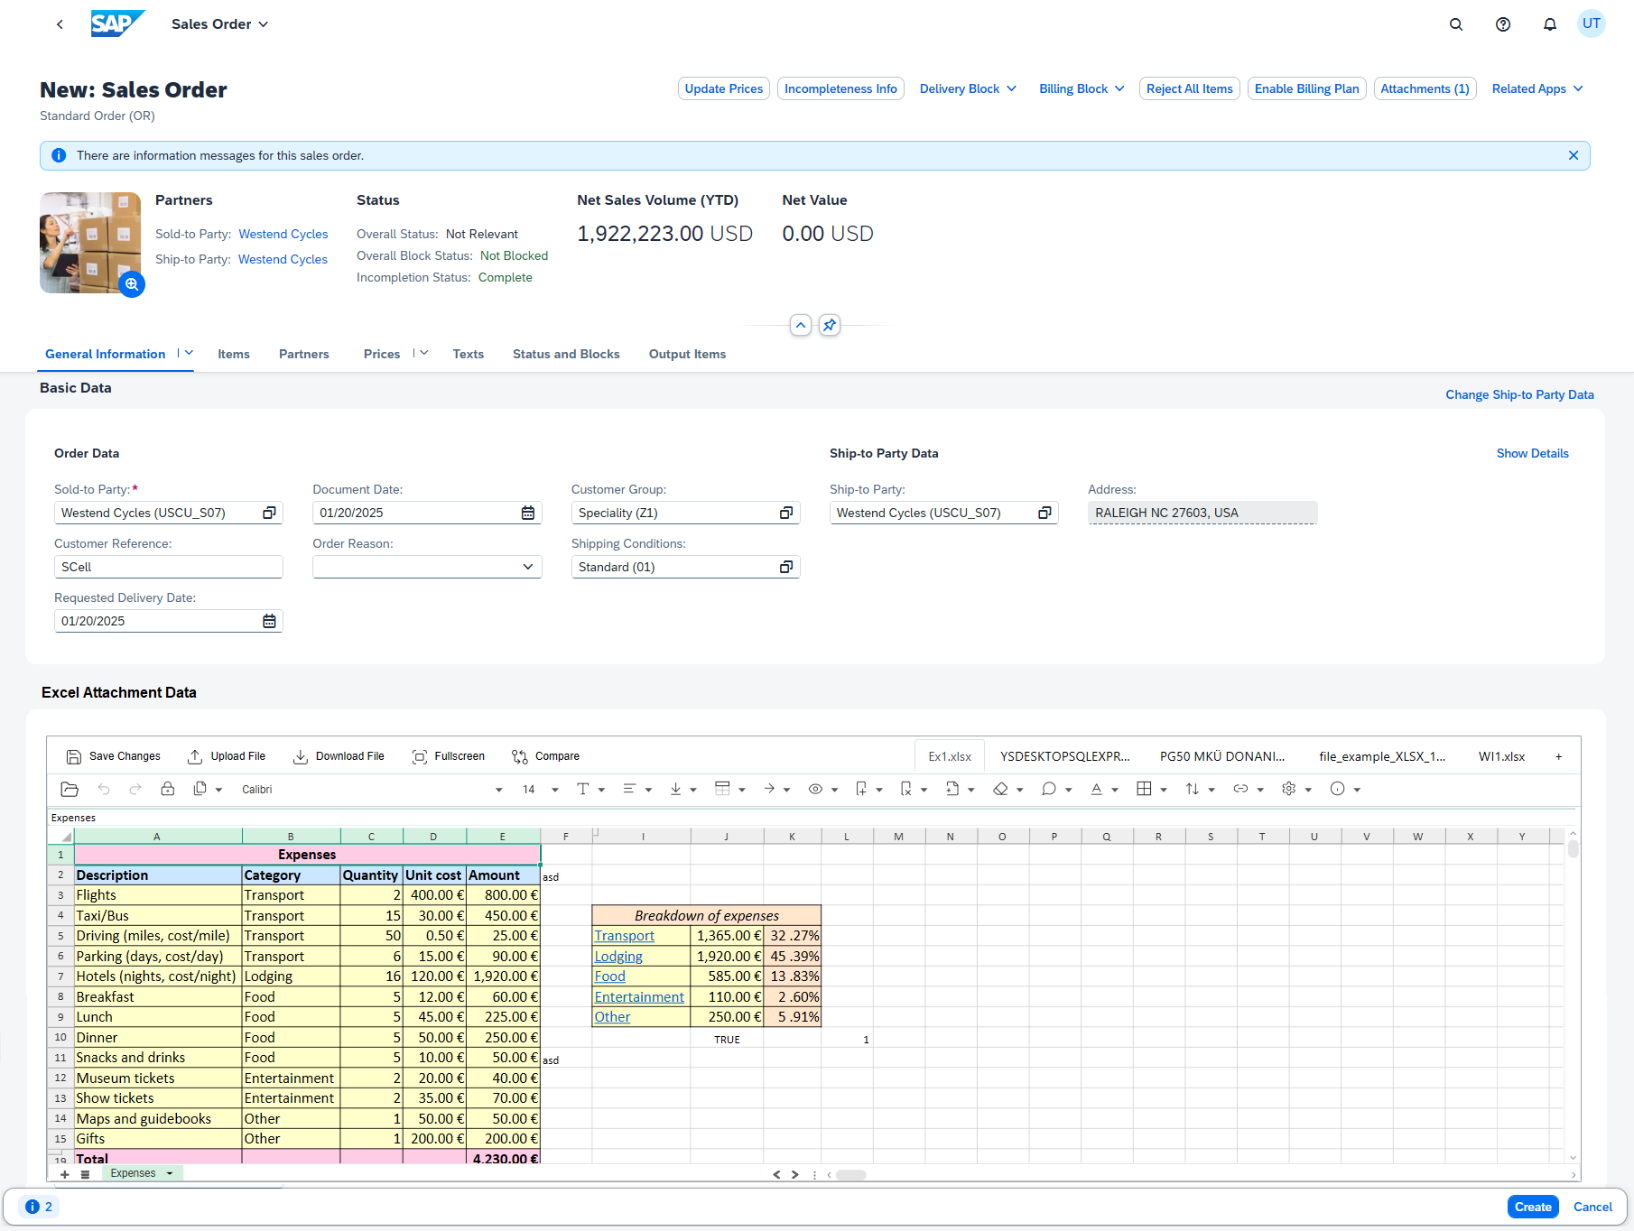Open the text formatting T tool
This screenshot has height=1231, width=1634.
click(x=583, y=789)
